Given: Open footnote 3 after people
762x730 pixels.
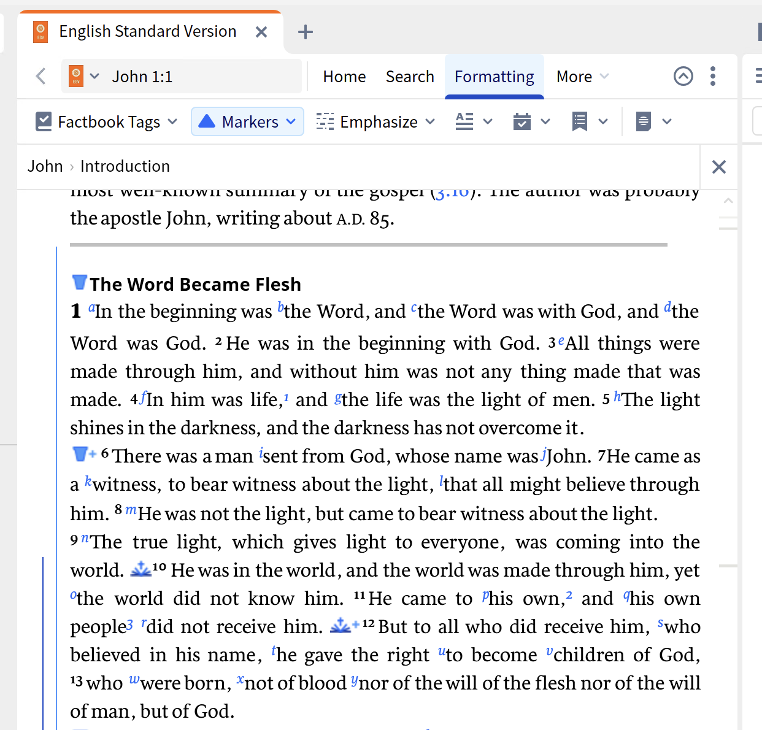Looking at the screenshot, I should (x=129, y=624).
